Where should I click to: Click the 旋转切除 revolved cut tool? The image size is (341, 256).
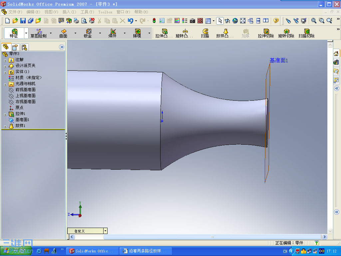coord(287,32)
